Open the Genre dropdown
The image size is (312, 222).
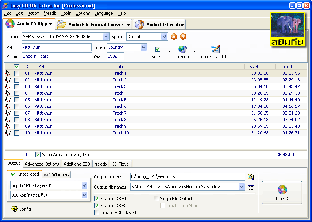tap(144, 47)
